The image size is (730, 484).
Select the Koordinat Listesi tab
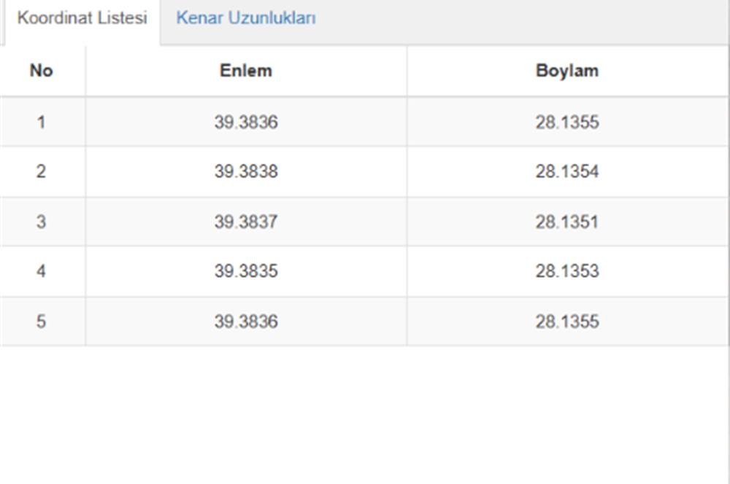pyautogui.click(x=82, y=18)
